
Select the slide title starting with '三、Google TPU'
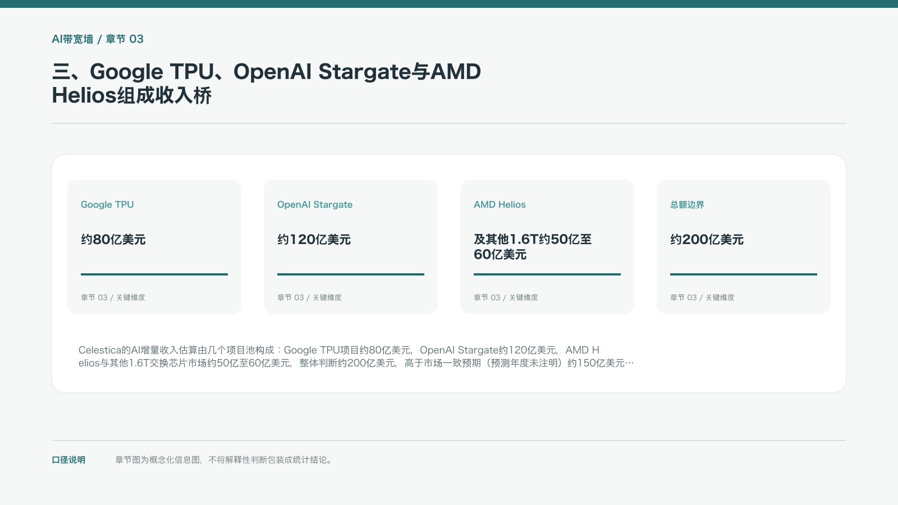267,84
